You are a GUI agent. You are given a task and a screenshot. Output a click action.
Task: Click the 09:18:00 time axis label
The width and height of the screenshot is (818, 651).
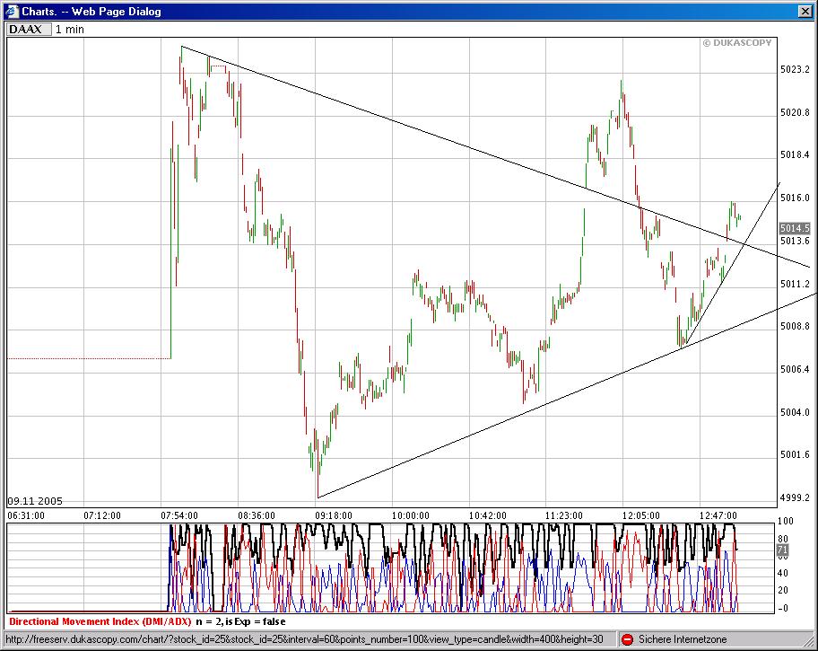coord(334,515)
